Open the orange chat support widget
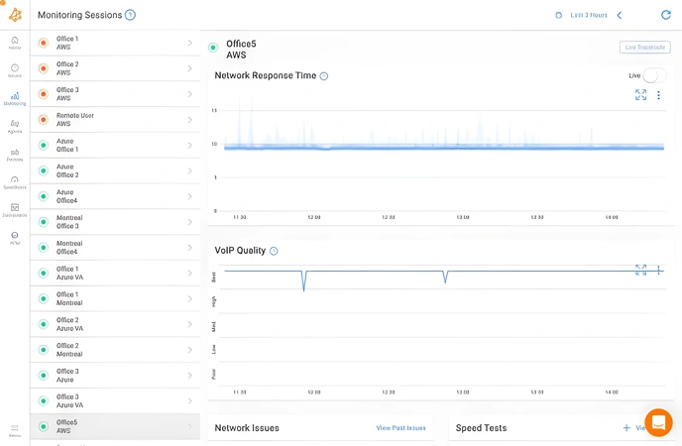The width and height of the screenshot is (682, 446). [658, 422]
